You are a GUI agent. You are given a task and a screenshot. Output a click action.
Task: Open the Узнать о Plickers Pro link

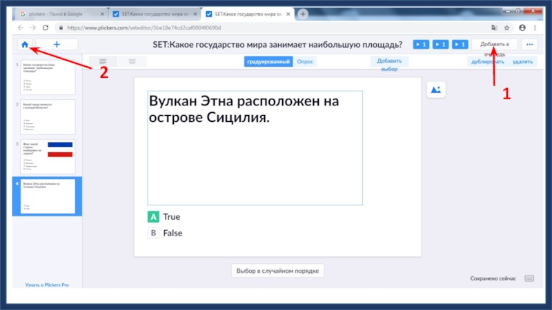pos(47,285)
